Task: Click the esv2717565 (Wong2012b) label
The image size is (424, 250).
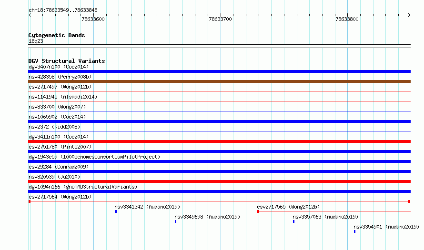Action: click(x=288, y=207)
